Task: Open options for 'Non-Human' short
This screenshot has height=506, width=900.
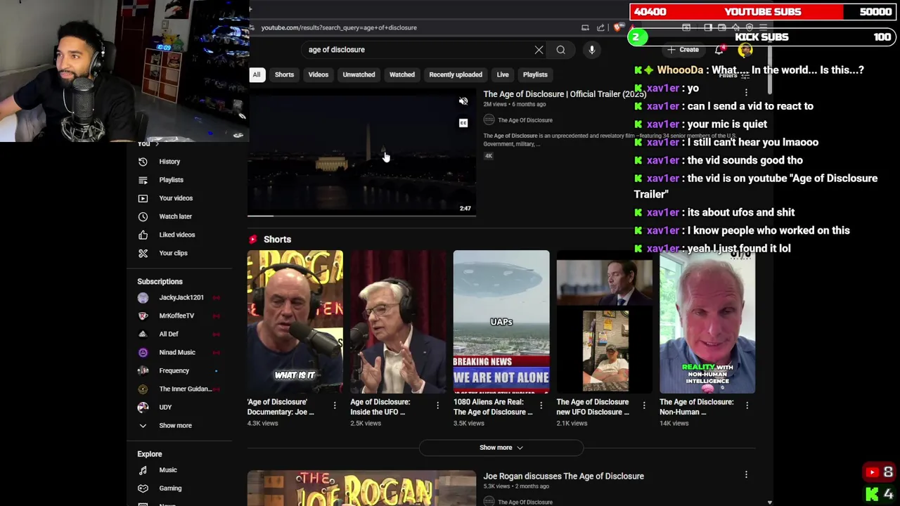Action: pos(747,406)
